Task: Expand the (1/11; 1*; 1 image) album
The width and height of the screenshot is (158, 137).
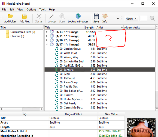Action: coord(47,36)
